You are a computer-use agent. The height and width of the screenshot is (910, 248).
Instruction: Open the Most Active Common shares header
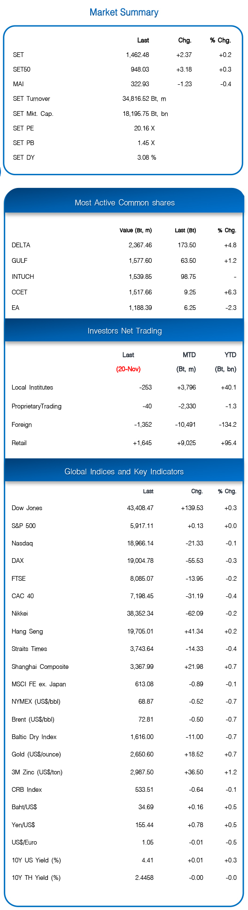click(124, 203)
